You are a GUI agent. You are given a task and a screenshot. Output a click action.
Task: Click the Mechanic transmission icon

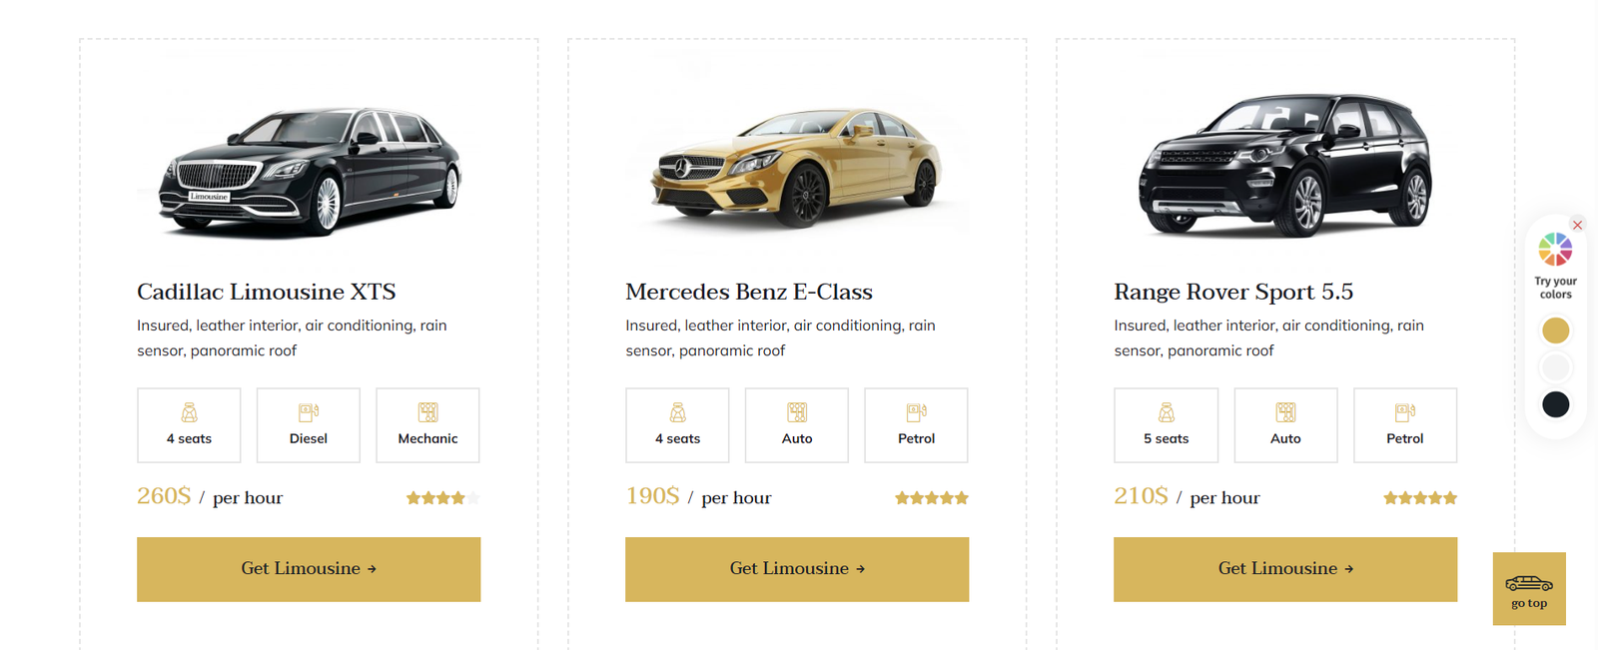tap(427, 412)
